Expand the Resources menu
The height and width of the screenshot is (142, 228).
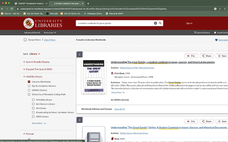tap(50, 33)
